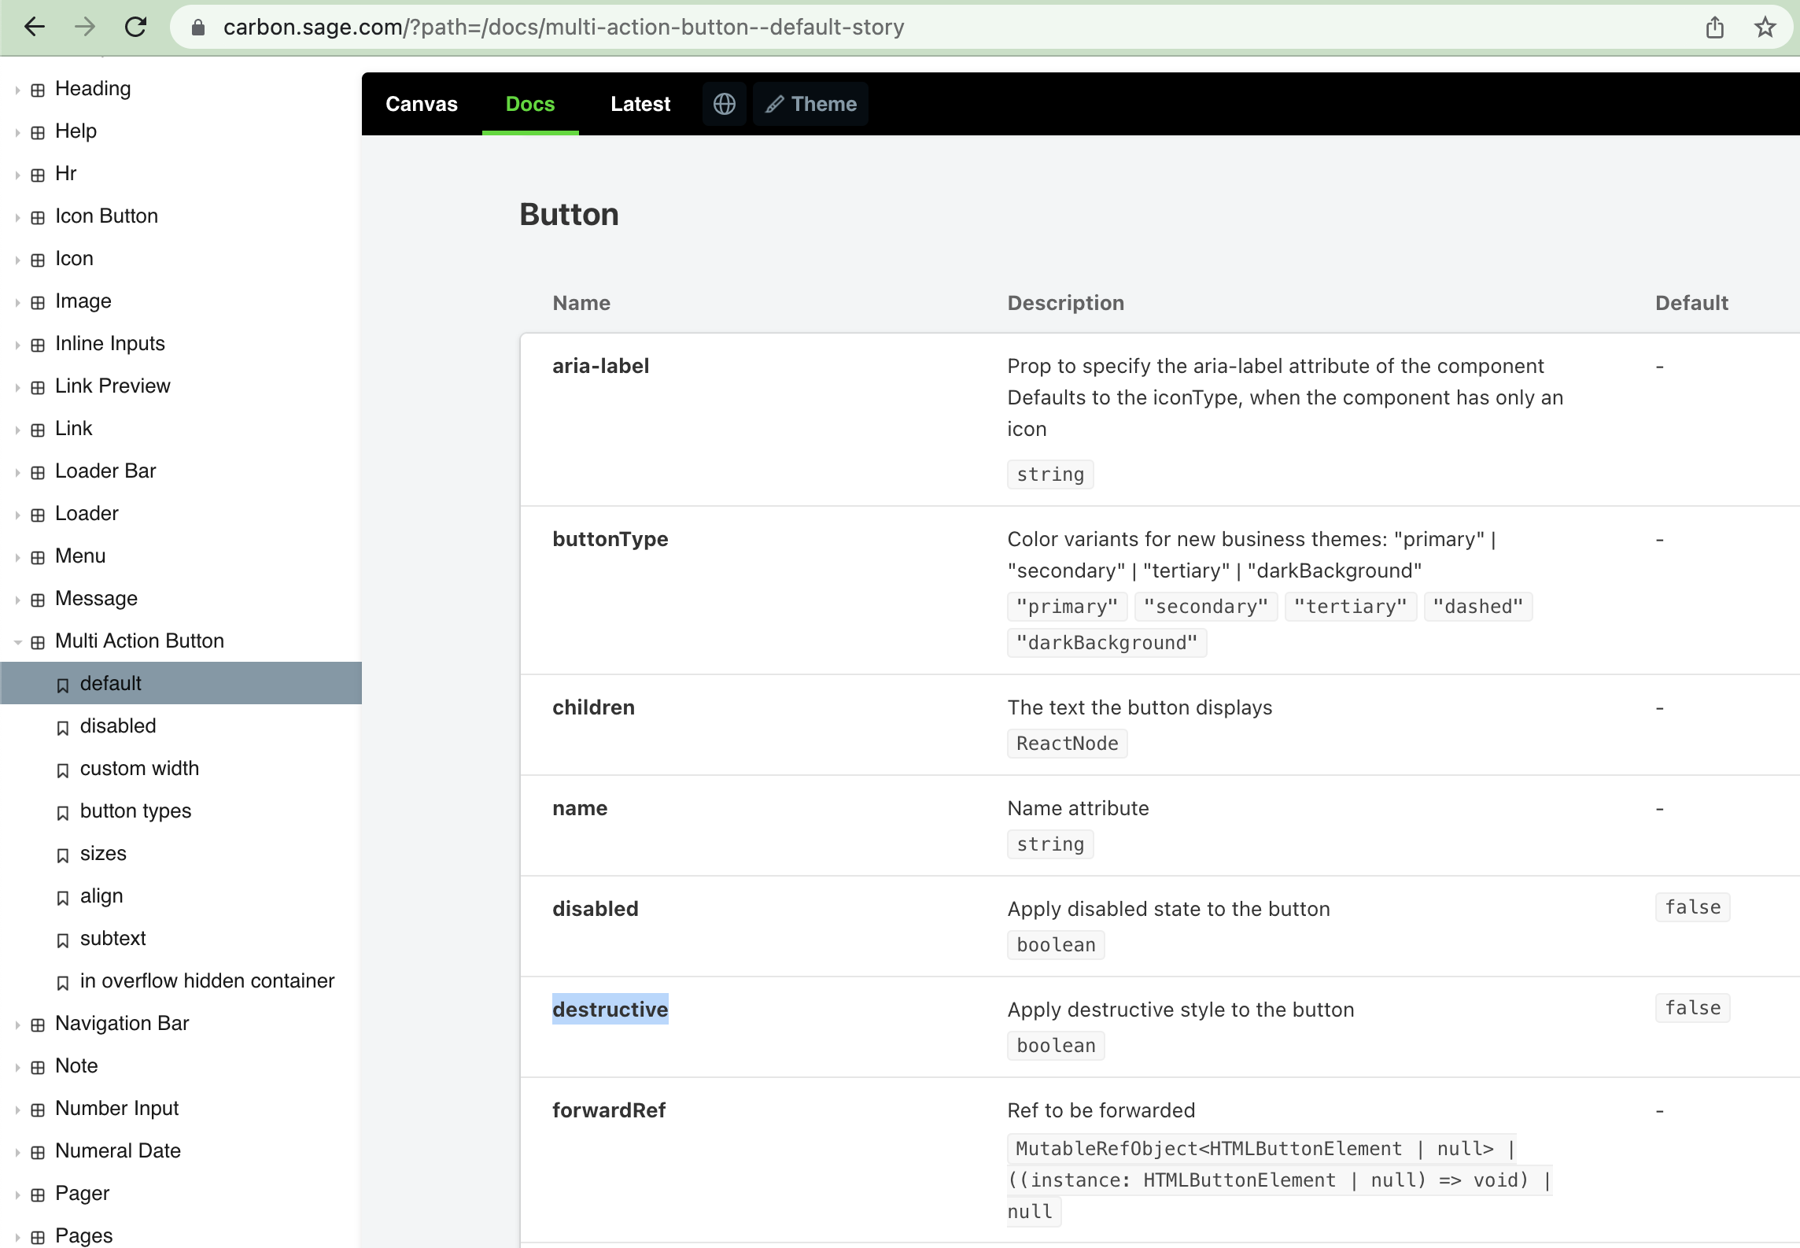This screenshot has height=1248, width=1800.
Task: Click the browser back arrow
Action: tap(33, 27)
